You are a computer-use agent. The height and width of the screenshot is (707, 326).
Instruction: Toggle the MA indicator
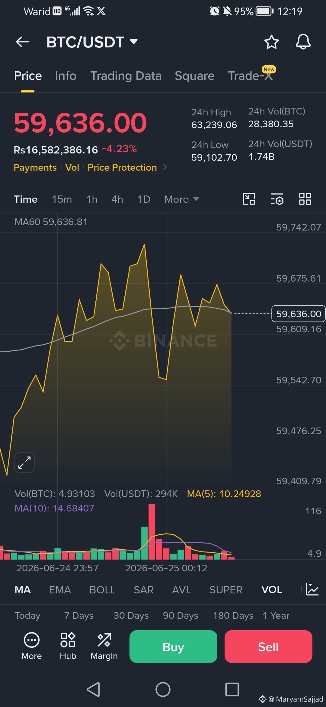point(23,589)
